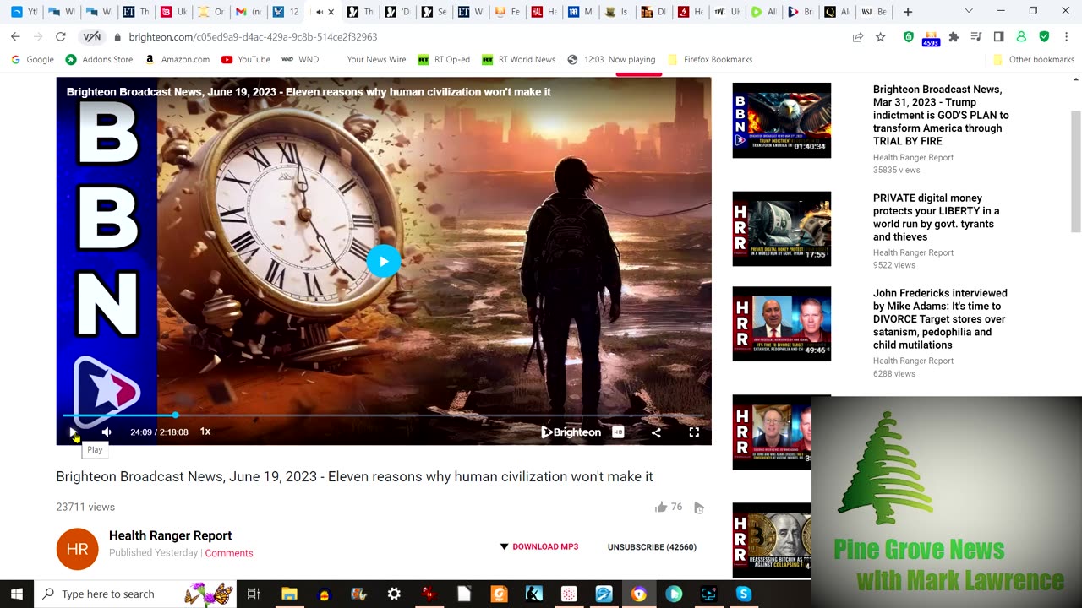Open the 1x playback speed menu
Image resolution: width=1082 pixels, height=608 pixels.
point(205,432)
